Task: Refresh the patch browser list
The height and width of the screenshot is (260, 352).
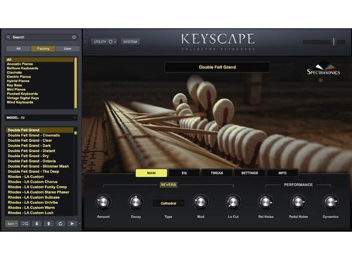Action: [x=60, y=224]
